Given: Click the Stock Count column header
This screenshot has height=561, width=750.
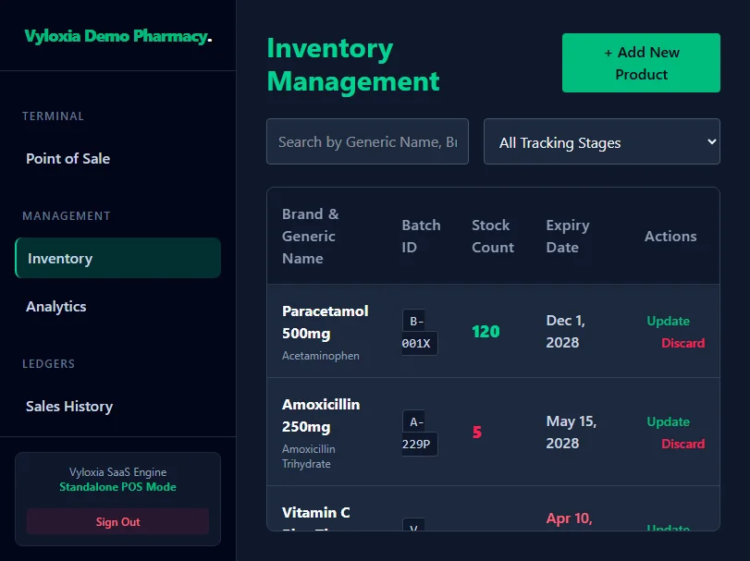Looking at the screenshot, I should 493,236.
